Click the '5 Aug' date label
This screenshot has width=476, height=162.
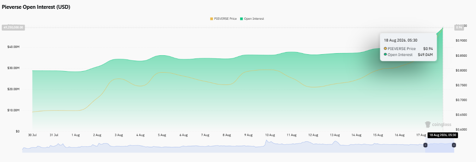coord(162,135)
